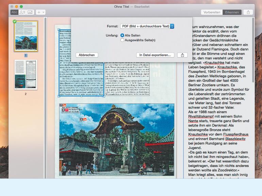Viewport: 262px width, 196px height.
Task: Select page 1 thumbnail in sidebar
Action: click(x=26, y=36)
